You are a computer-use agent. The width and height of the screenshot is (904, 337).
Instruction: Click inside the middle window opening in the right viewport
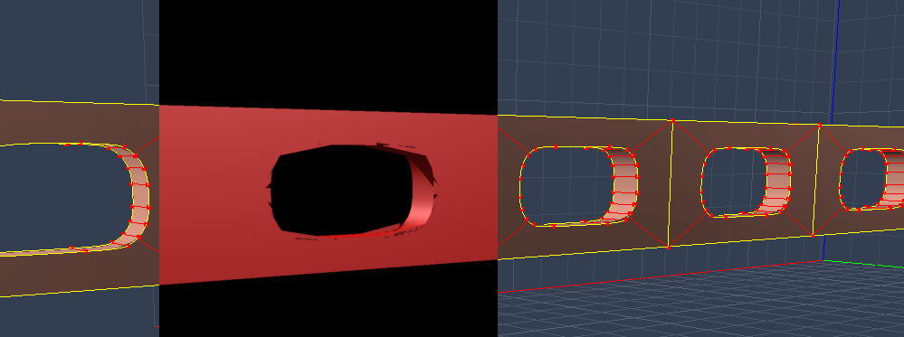pyautogui.click(x=732, y=182)
